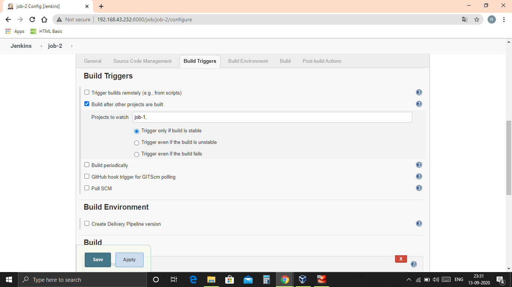The width and height of the screenshot is (512, 287).
Task: Enable Build periodically checkbox
Action: click(x=87, y=165)
